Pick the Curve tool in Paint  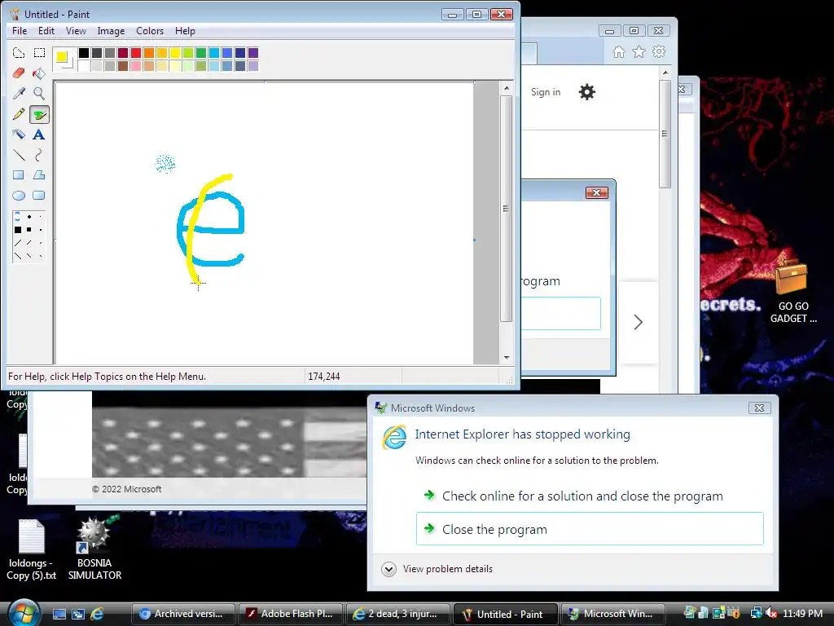pyautogui.click(x=39, y=155)
